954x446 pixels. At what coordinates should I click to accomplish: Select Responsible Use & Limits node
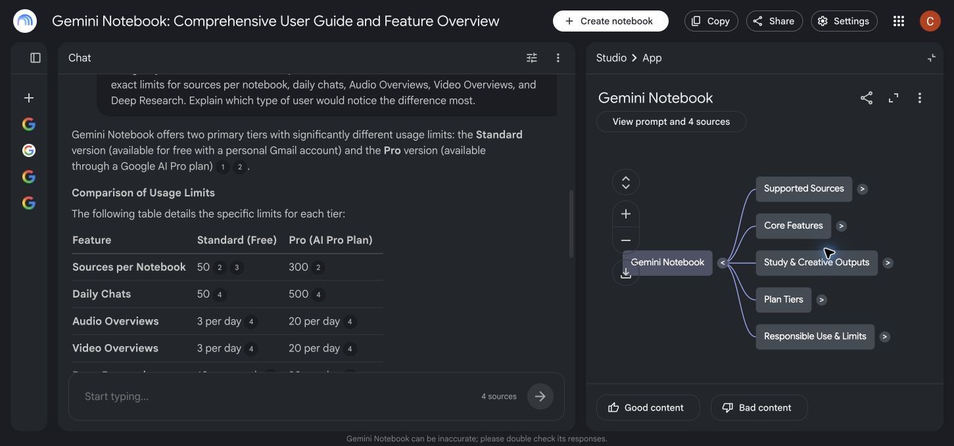(x=815, y=336)
